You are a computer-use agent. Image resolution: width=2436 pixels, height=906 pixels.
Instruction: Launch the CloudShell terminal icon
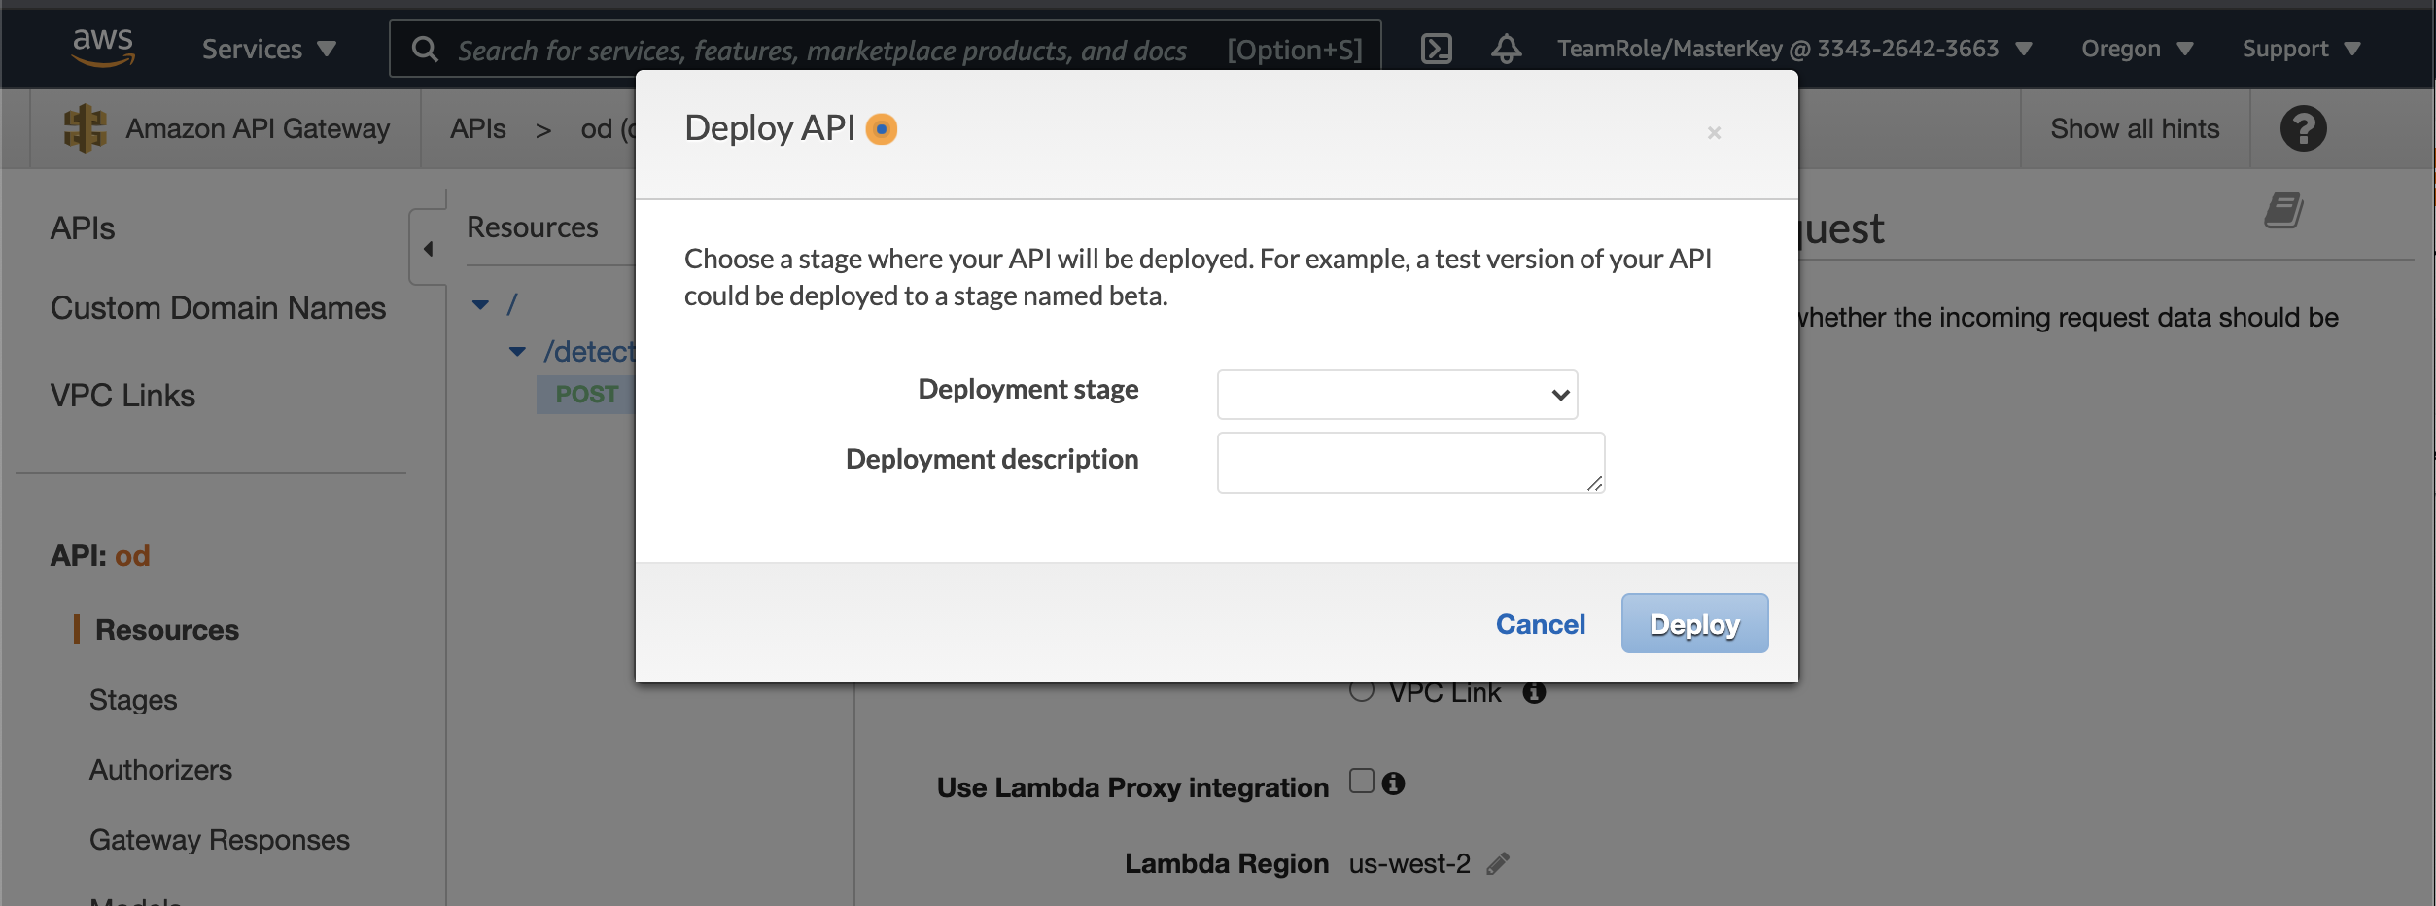(x=1436, y=49)
